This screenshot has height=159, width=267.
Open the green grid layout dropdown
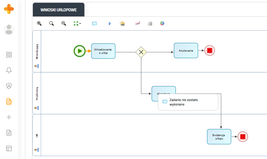tap(77, 23)
